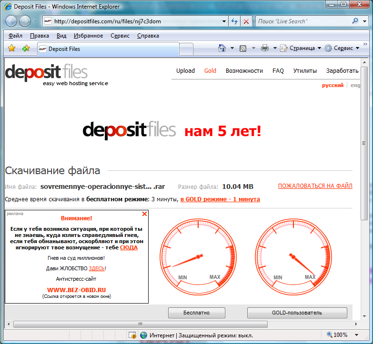Select the Deposit Files tab
This screenshot has width=373, height=344.
click(x=108, y=49)
